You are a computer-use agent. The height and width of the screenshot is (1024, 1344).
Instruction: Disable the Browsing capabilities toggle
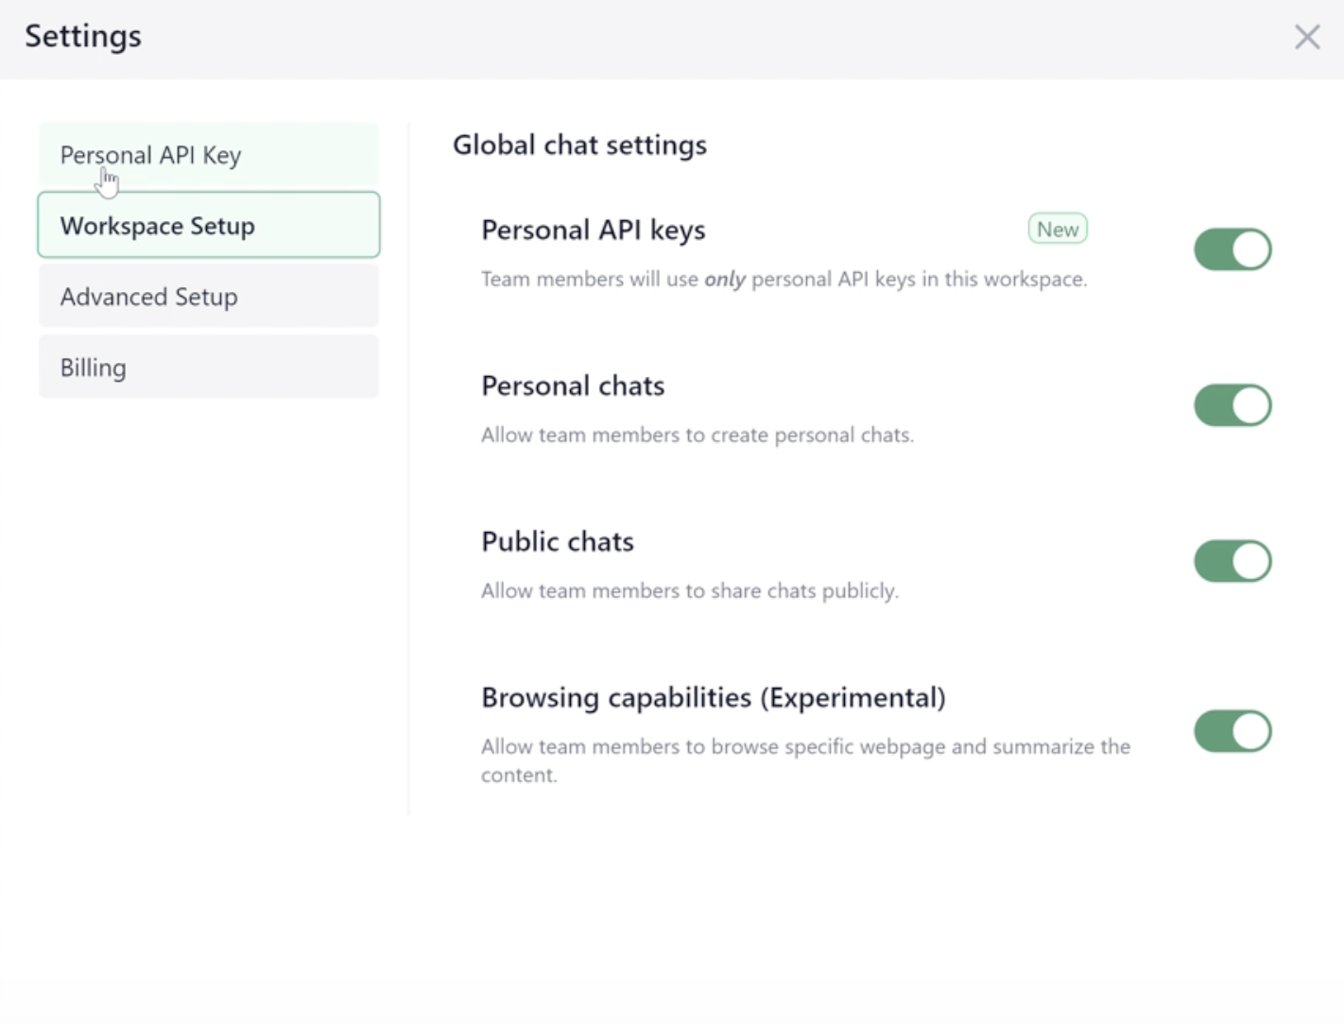pos(1232,731)
